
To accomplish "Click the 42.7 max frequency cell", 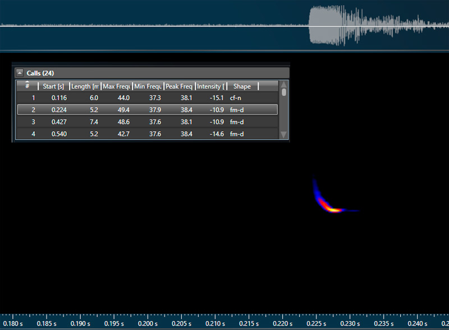I will click(x=123, y=134).
